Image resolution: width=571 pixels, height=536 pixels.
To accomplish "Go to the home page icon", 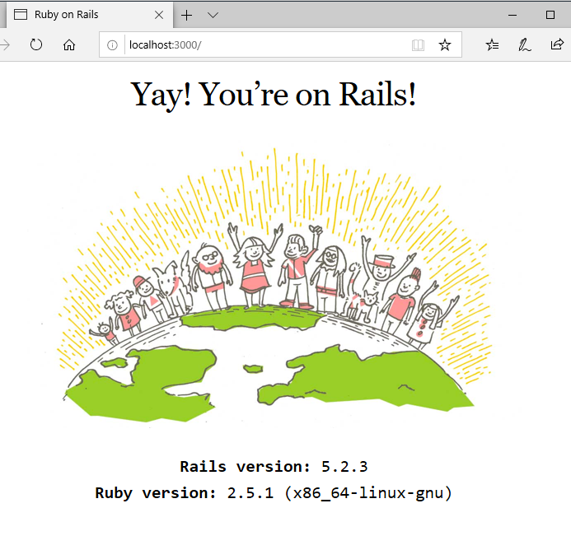I will [69, 44].
